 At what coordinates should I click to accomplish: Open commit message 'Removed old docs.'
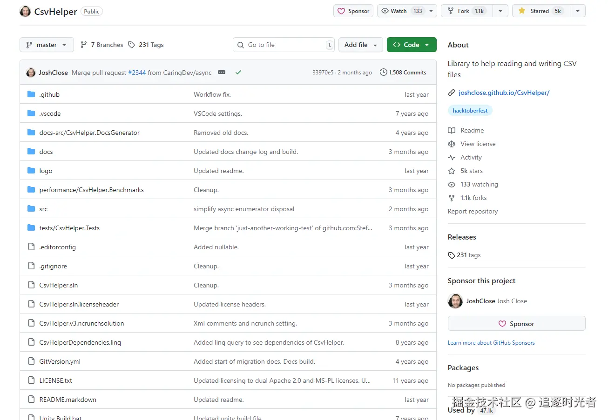click(221, 133)
